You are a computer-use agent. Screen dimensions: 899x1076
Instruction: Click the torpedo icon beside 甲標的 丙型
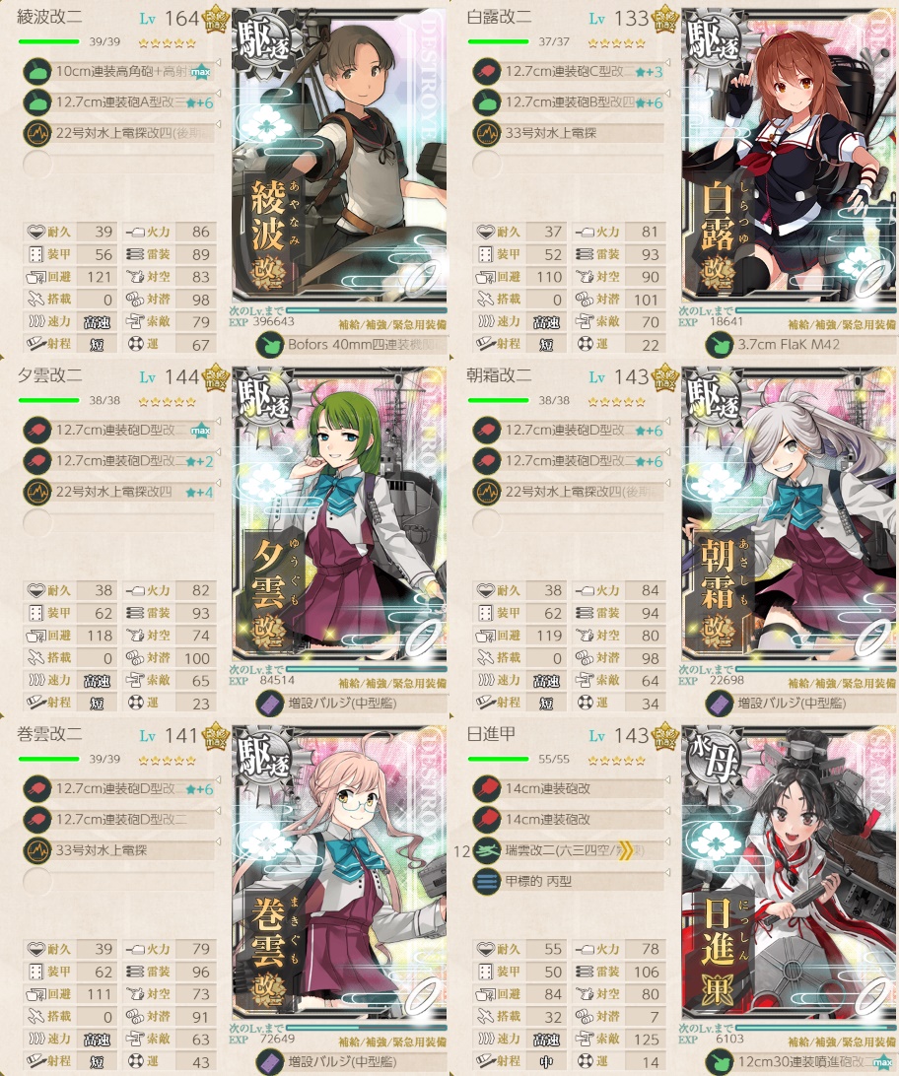pos(487,881)
